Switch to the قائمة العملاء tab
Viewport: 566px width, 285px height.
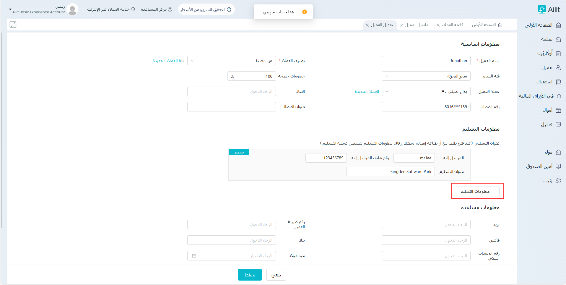(452, 25)
